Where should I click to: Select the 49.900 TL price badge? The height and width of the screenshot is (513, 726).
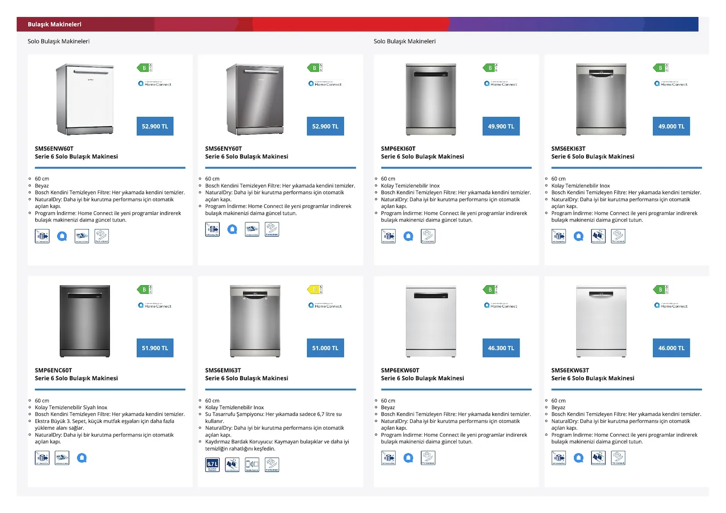tap(501, 126)
